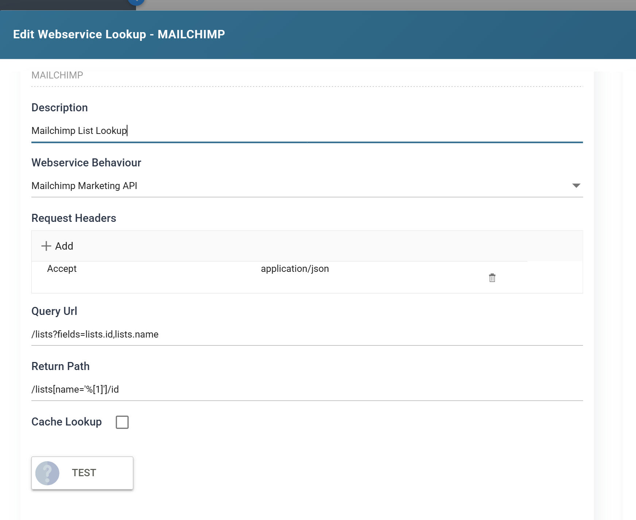Select the application/json header value
The width and height of the screenshot is (636, 520).
coord(295,269)
